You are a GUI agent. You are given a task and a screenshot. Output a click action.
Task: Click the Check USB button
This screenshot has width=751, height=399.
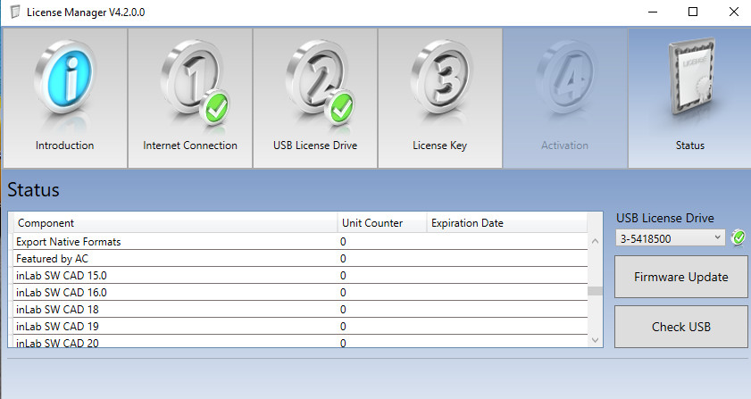click(x=680, y=327)
